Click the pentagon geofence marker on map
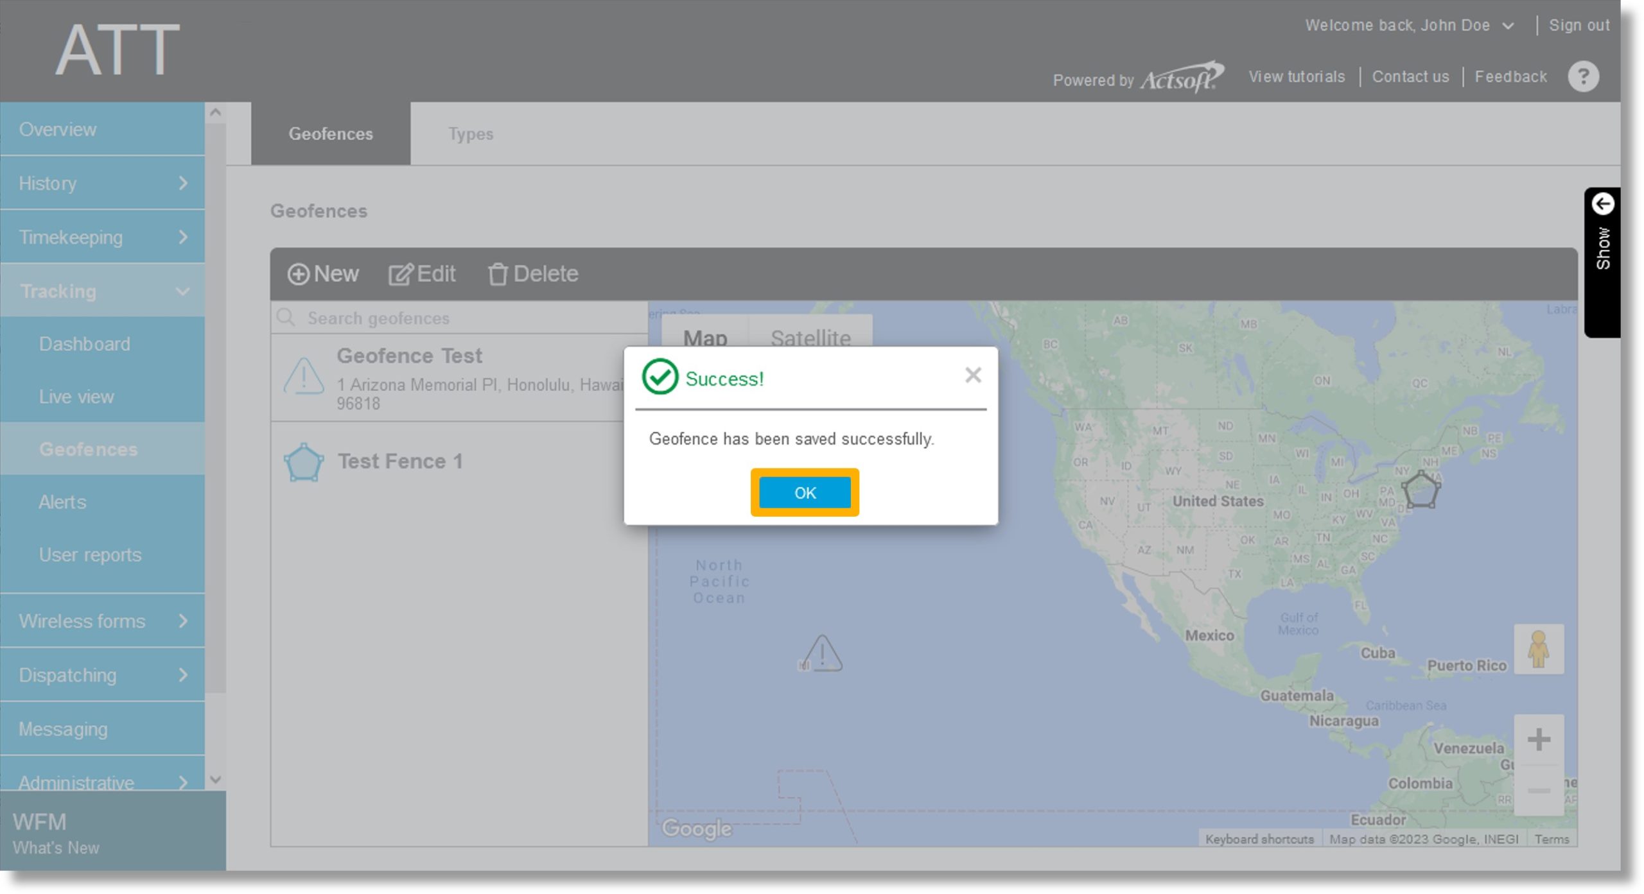 click(x=1421, y=490)
